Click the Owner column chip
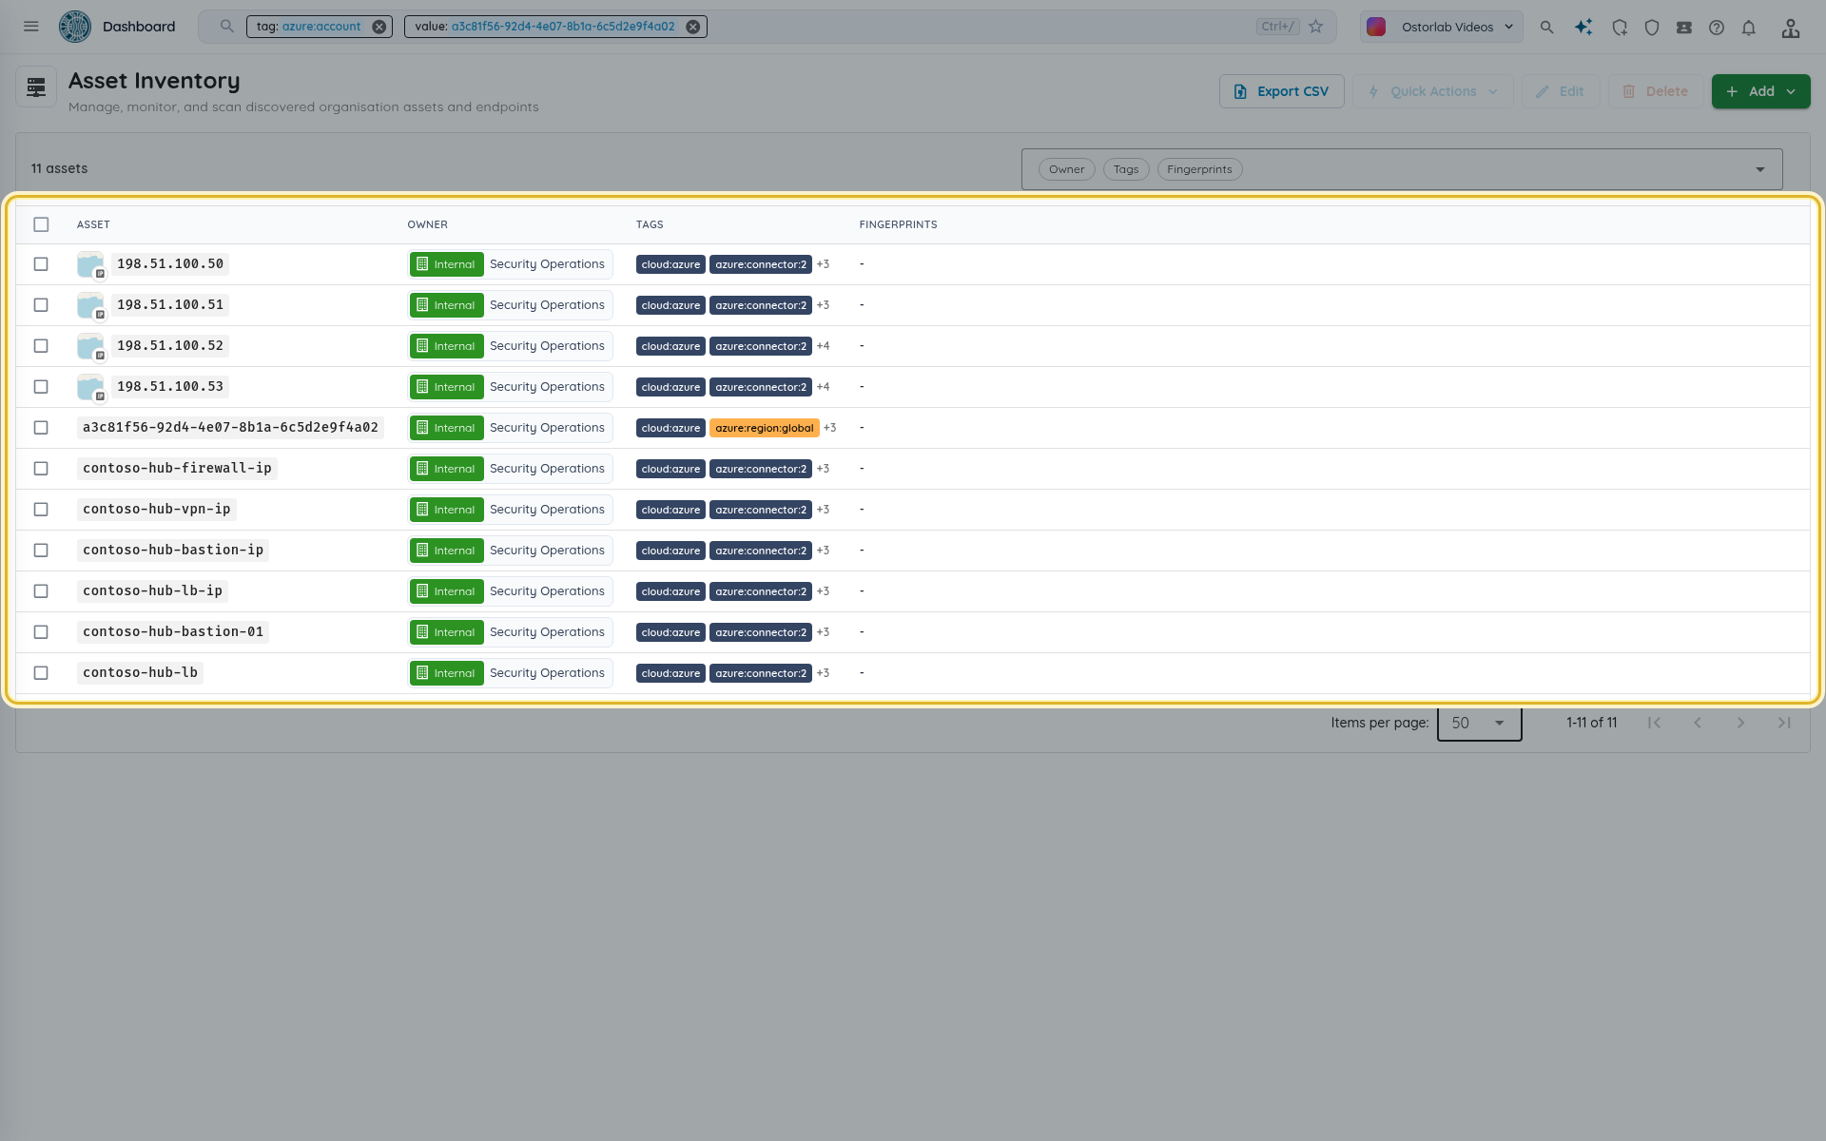The width and height of the screenshot is (1826, 1141). (1066, 169)
